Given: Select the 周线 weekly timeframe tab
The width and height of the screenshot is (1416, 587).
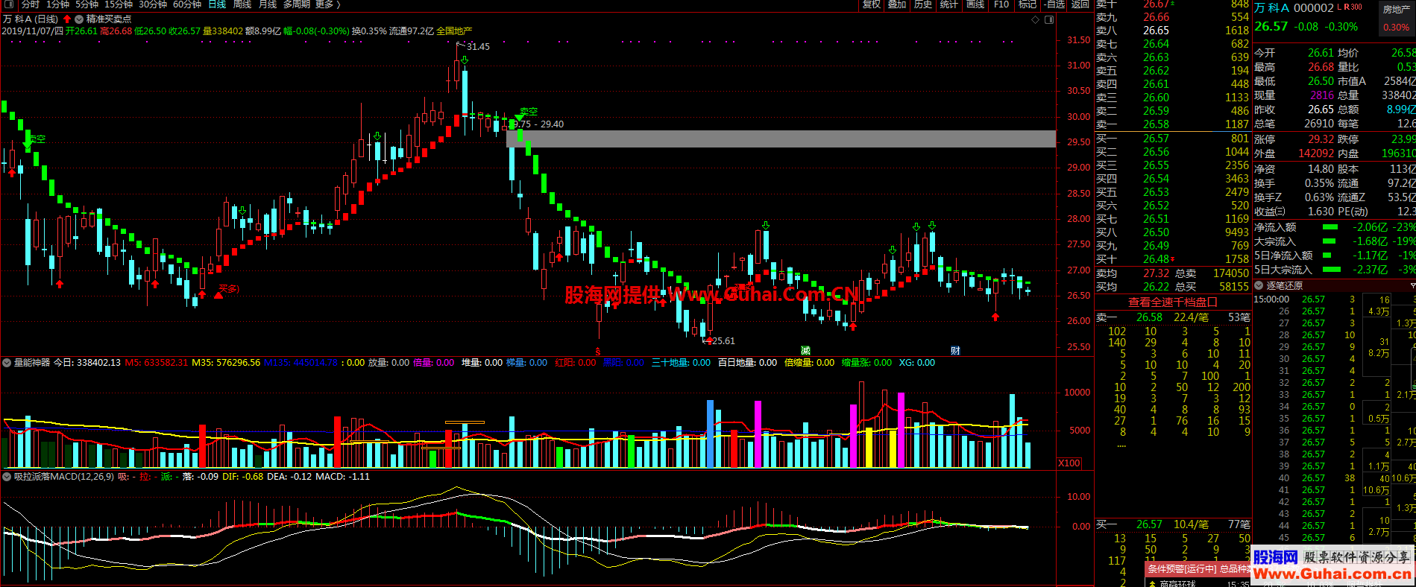Looking at the screenshot, I should point(242,4).
